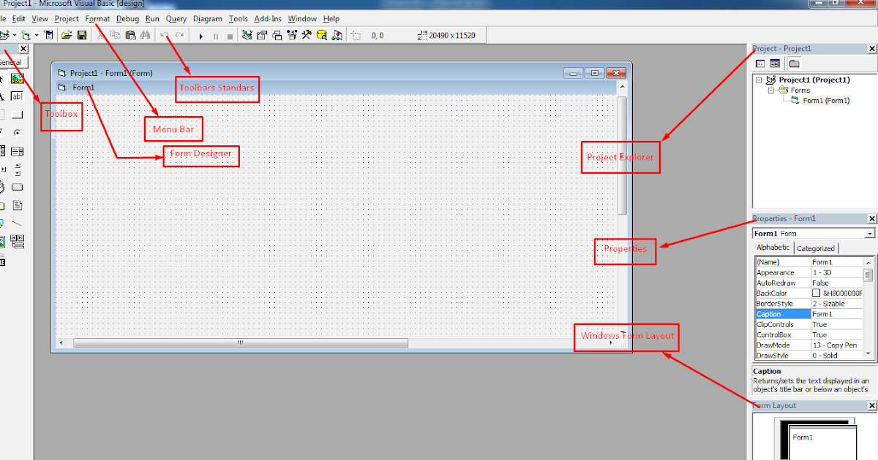The width and height of the screenshot is (878, 460).
Task: Open the Debug menu
Action: tap(127, 18)
